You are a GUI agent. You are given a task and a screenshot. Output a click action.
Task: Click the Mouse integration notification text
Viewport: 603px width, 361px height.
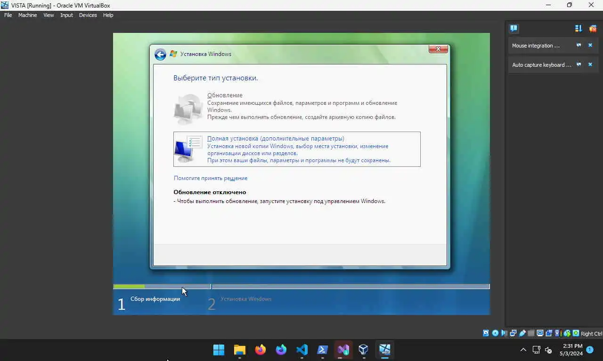[x=536, y=46]
